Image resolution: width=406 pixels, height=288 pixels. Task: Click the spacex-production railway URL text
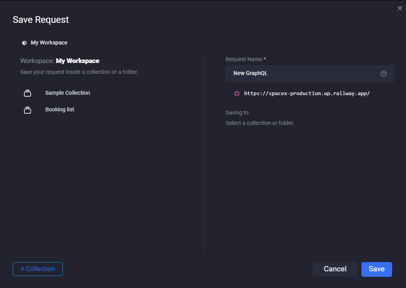[x=306, y=93]
